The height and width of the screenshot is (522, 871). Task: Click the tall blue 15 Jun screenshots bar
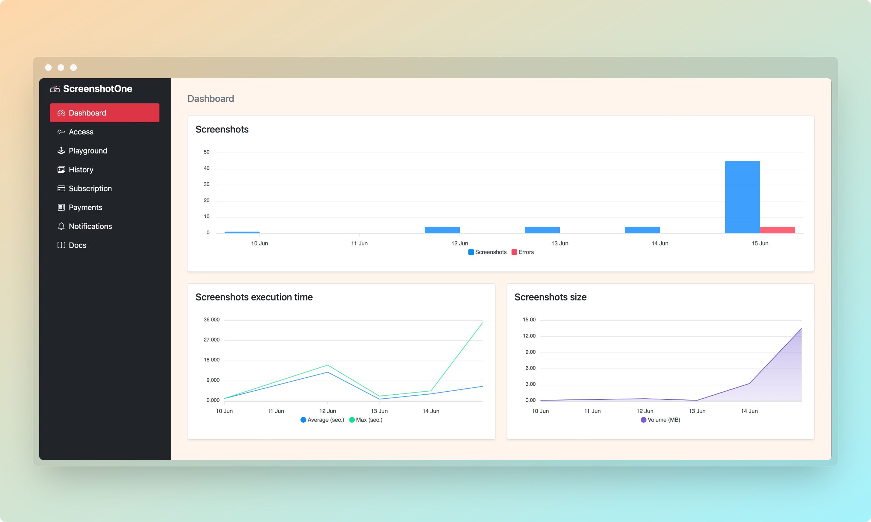742,197
